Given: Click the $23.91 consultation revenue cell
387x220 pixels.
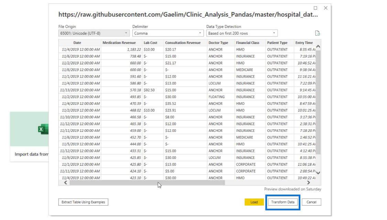Looking at the screenshot, I should pos(185,110).
